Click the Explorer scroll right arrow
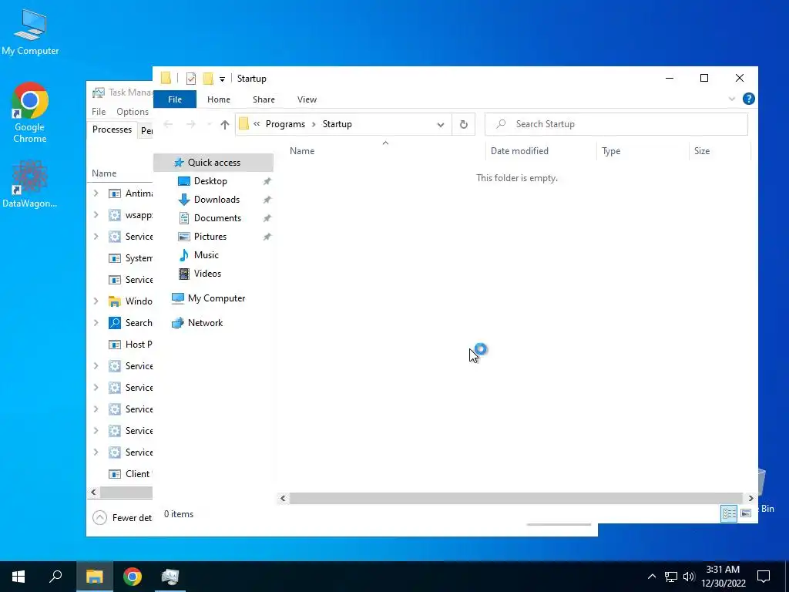The width and height of the screenshot is (789, 592). 750,499
